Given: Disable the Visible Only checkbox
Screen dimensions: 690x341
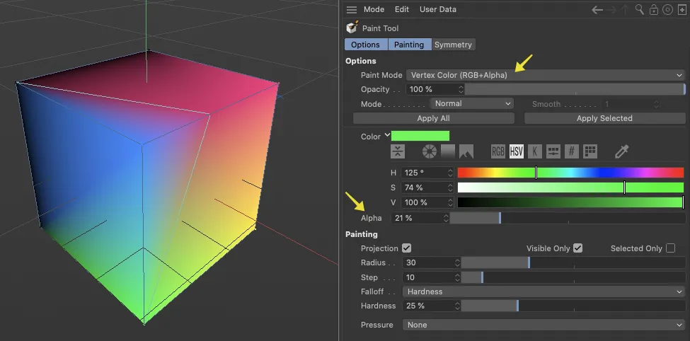Looking at the screenshot, I should point(577,248).
